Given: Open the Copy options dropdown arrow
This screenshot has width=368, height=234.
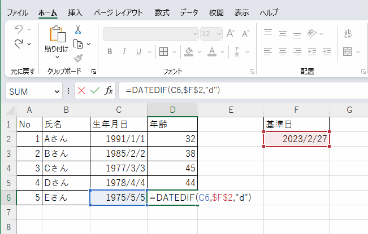Looking at the screenshot, I should tap(89, 44).
